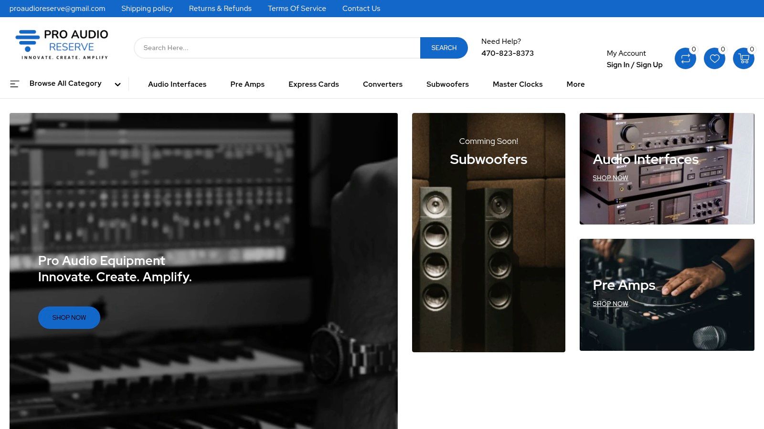Open Pre Amps in navigation bar
The width and height of the screenshot is (764, 429).
pyautogui.click(x=247, y=84)
